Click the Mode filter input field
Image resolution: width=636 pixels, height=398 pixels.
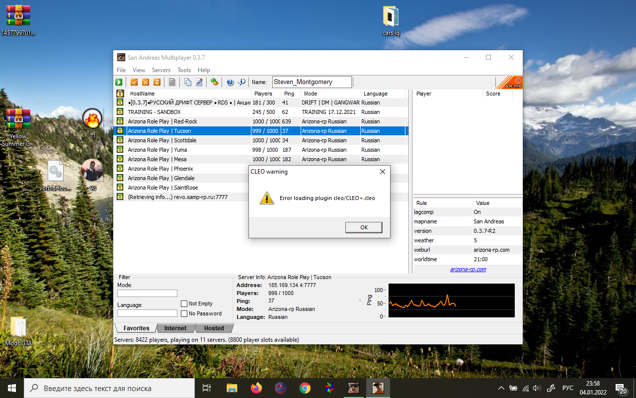[147, 294]
